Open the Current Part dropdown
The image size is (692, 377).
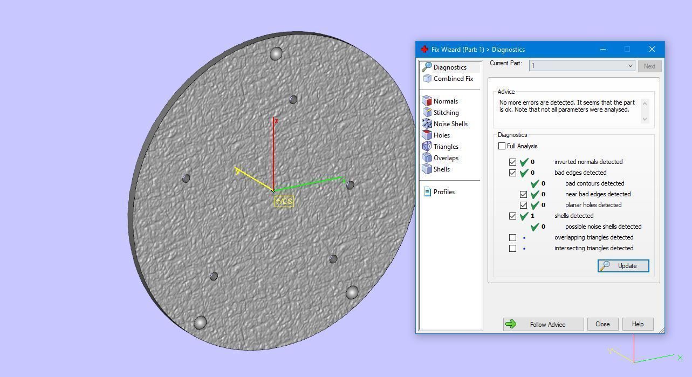[x=581, y=66]
